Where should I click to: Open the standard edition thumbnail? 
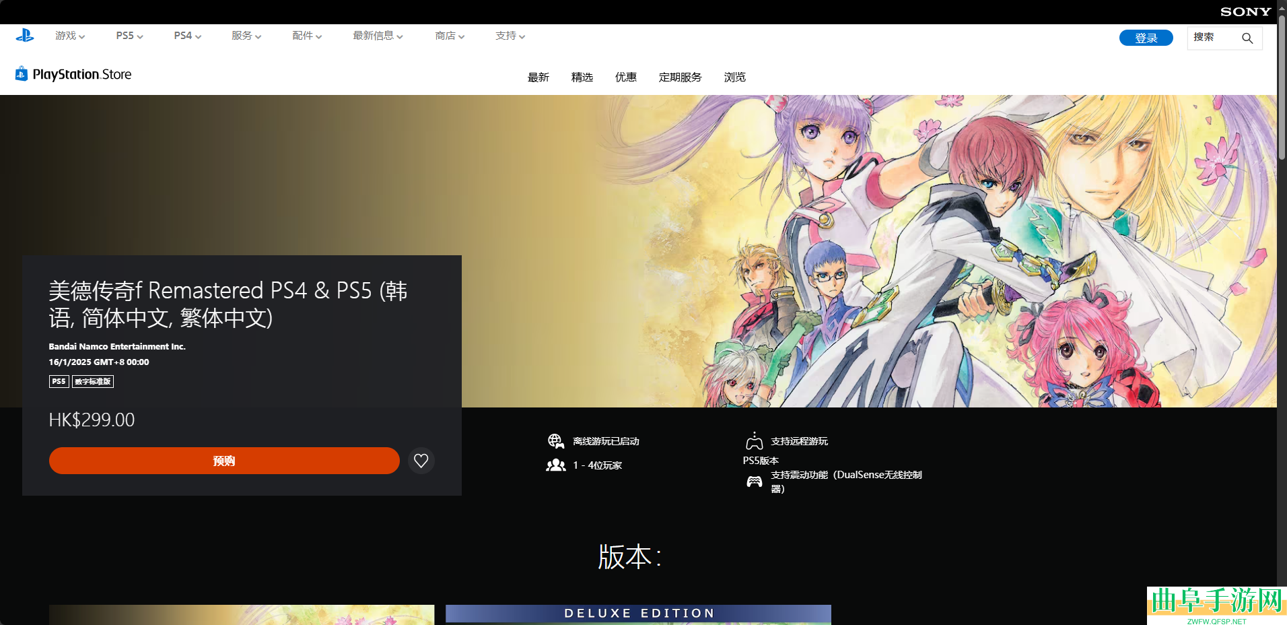point(242,614)
